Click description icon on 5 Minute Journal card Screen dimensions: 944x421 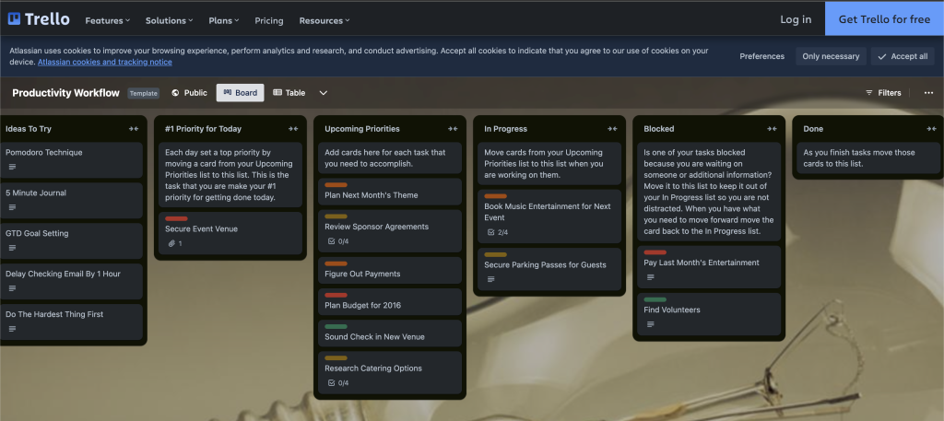click(x=13, y=207)
